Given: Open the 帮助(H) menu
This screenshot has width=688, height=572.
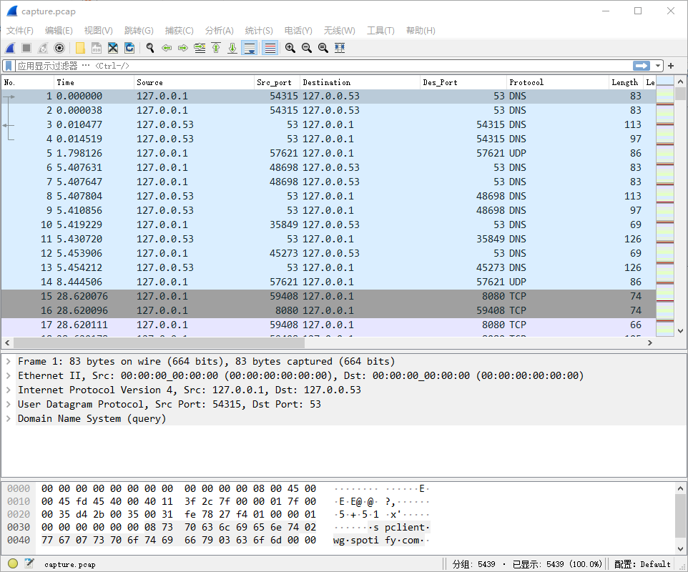Looking at the screenshot, I should point(421,30).
